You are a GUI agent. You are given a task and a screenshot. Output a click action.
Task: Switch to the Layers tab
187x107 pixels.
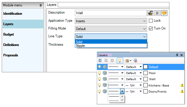point(51,5)
